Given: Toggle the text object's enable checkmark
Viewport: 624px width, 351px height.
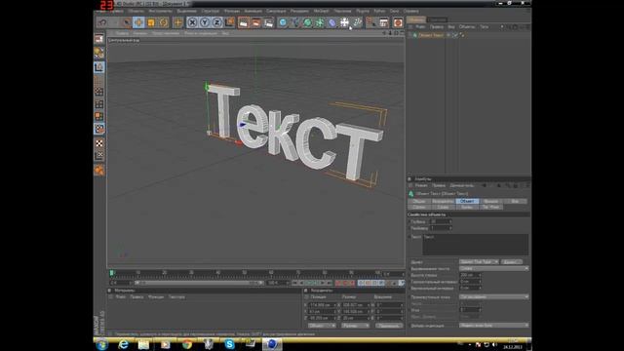Looking at the screenshot, I should tap(455, 35).
